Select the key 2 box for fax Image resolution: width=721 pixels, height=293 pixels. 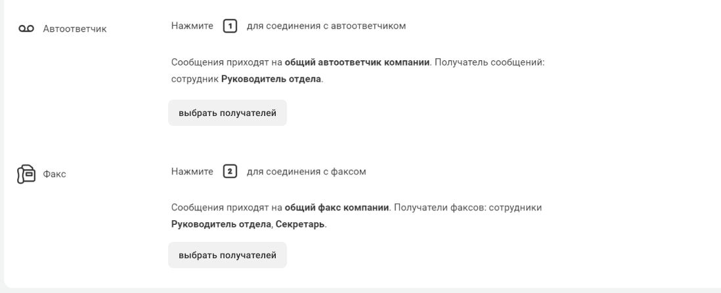point(229,172)
